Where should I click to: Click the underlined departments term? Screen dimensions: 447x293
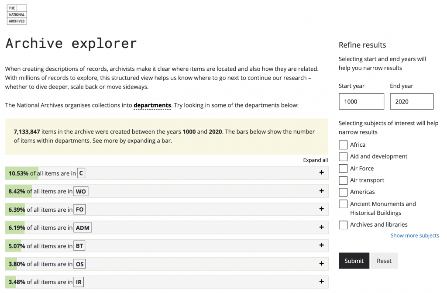[152, 105]
